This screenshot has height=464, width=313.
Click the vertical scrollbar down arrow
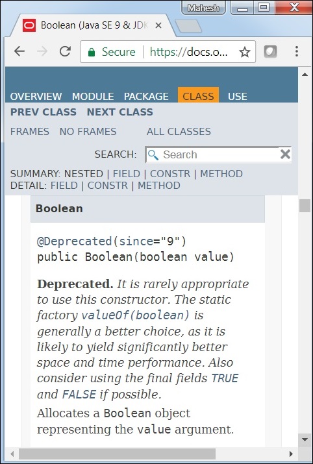305,439
